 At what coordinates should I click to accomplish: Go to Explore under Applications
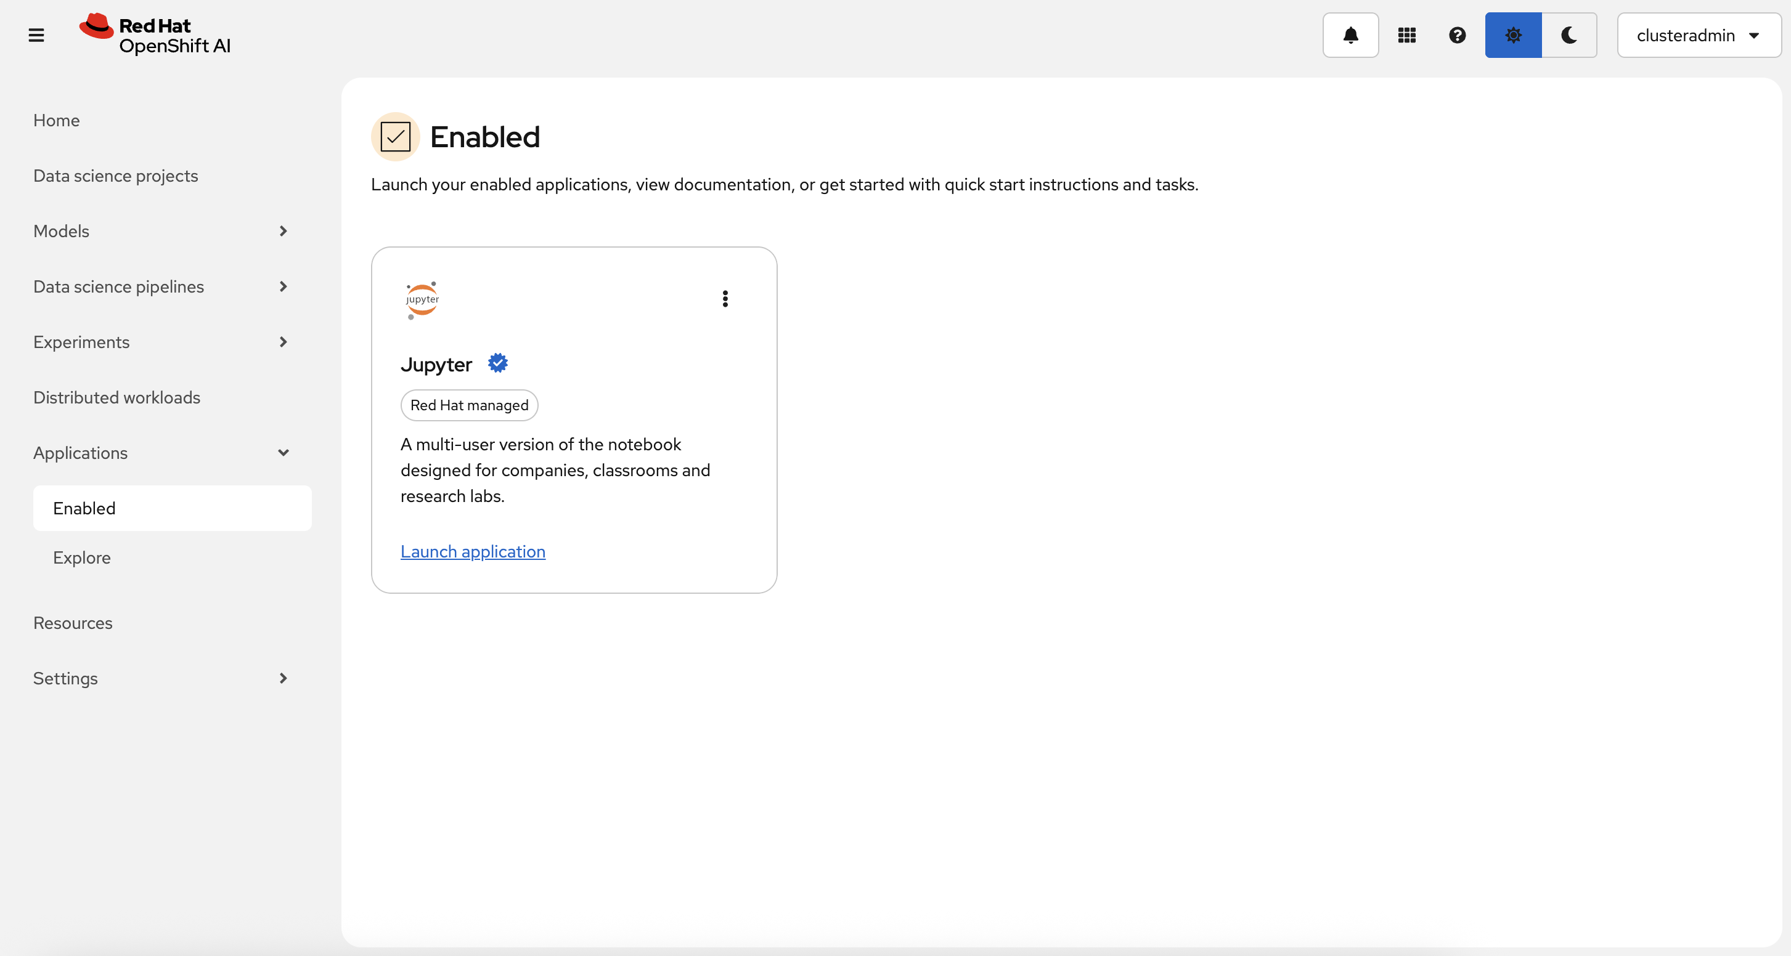coord(82,557)
